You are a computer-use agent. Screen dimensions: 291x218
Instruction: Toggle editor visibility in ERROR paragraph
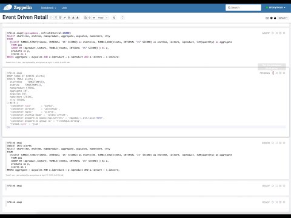tap(276, 143)
